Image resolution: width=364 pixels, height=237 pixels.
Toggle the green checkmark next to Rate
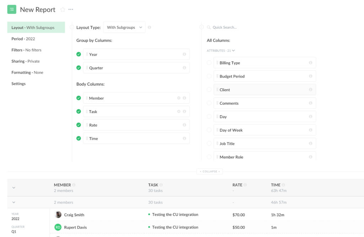79,125
